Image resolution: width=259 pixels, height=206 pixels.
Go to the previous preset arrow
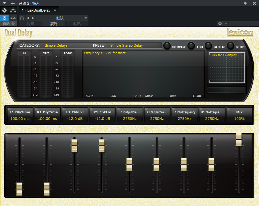[x=28, y=18]
